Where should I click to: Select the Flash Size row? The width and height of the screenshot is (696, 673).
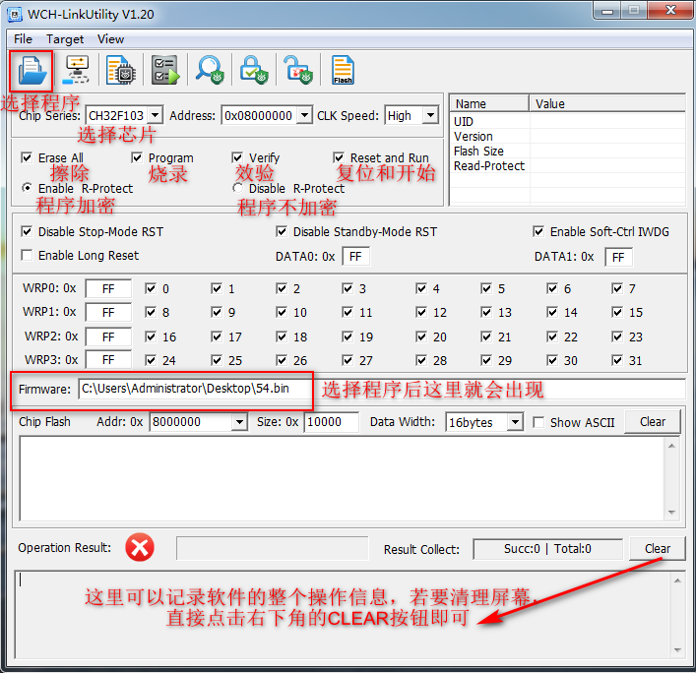[568, 151]
